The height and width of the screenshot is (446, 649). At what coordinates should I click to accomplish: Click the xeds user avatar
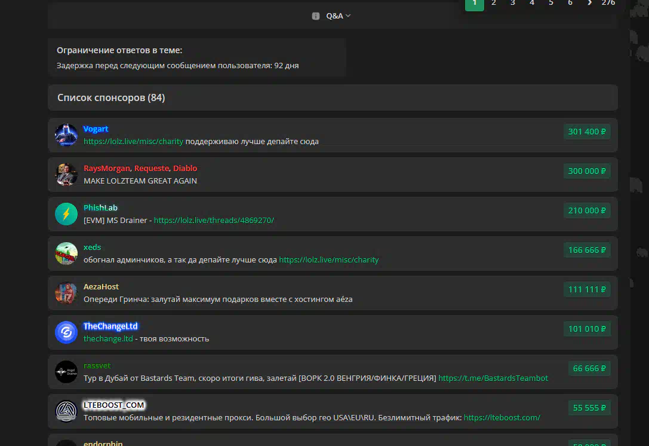pyautogui.click(x=66, y=253)
